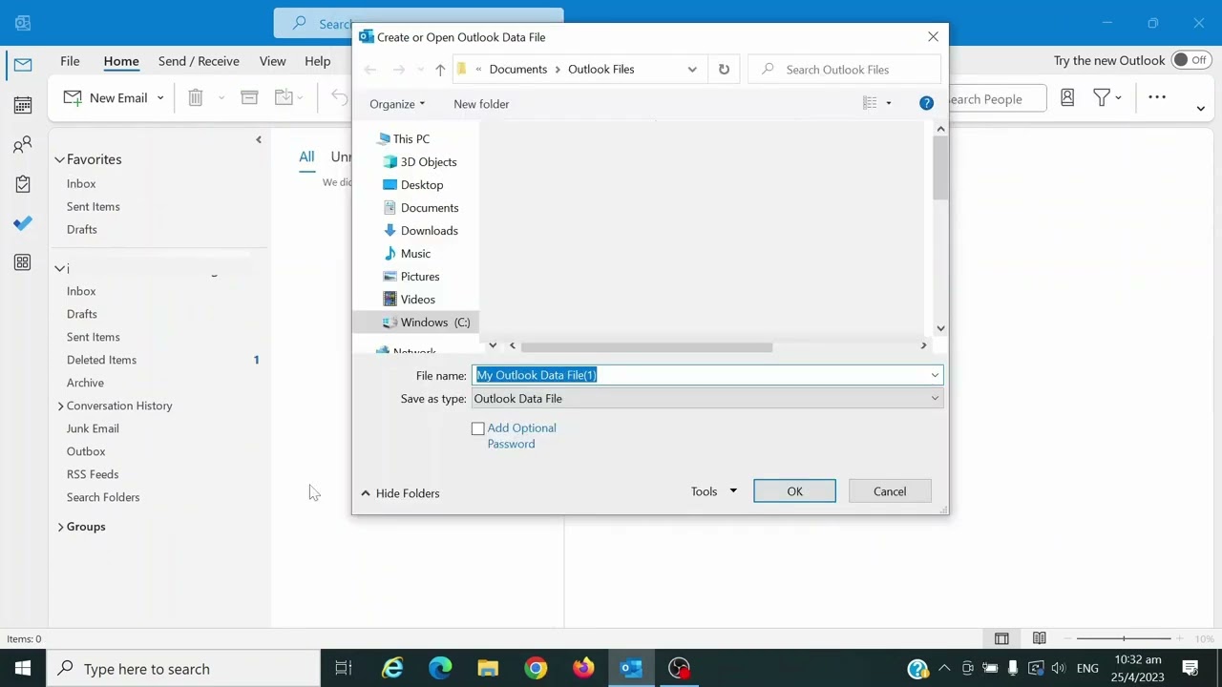Viewport: 1222px width, 687px height.
Task: Click Type here to search taskbar box
Action: 184,669
